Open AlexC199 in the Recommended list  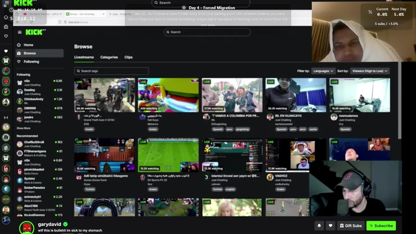coord(40,207)
